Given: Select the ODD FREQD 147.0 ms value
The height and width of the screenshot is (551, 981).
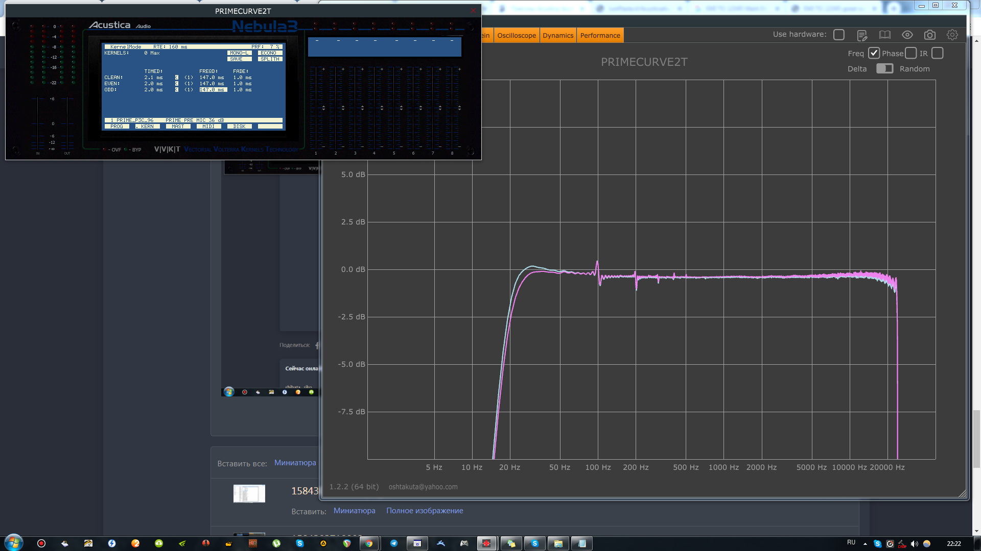Looking at the screenshot, I should point(213,90).
